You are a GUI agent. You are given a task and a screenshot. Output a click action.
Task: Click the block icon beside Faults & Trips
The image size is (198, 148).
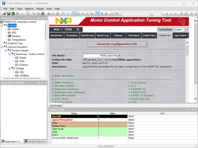point(6,43)
